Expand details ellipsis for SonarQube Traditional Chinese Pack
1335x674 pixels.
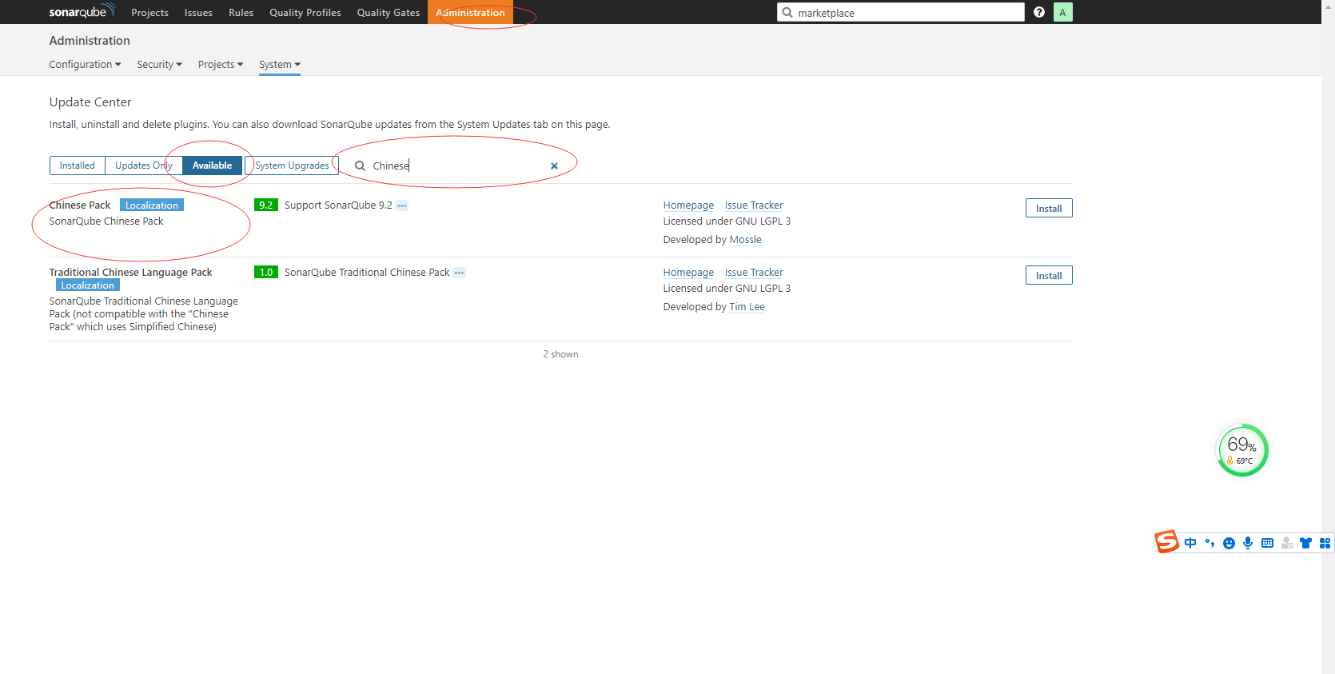tap(459, 273)
